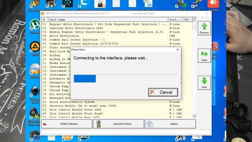Open the Digital Photo Professional desktop icon
Image resolution: width=252 pixels, height=142 pixels.
tap(34, 117)
